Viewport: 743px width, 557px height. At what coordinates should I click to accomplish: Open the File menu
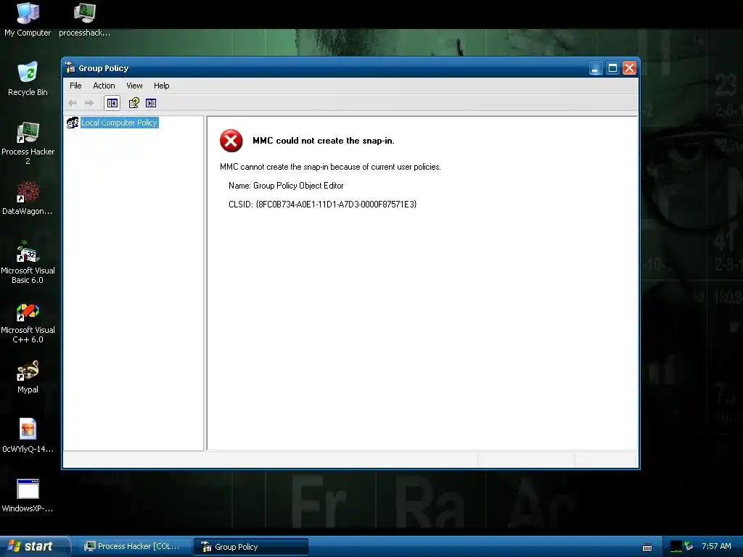(75, 86)
